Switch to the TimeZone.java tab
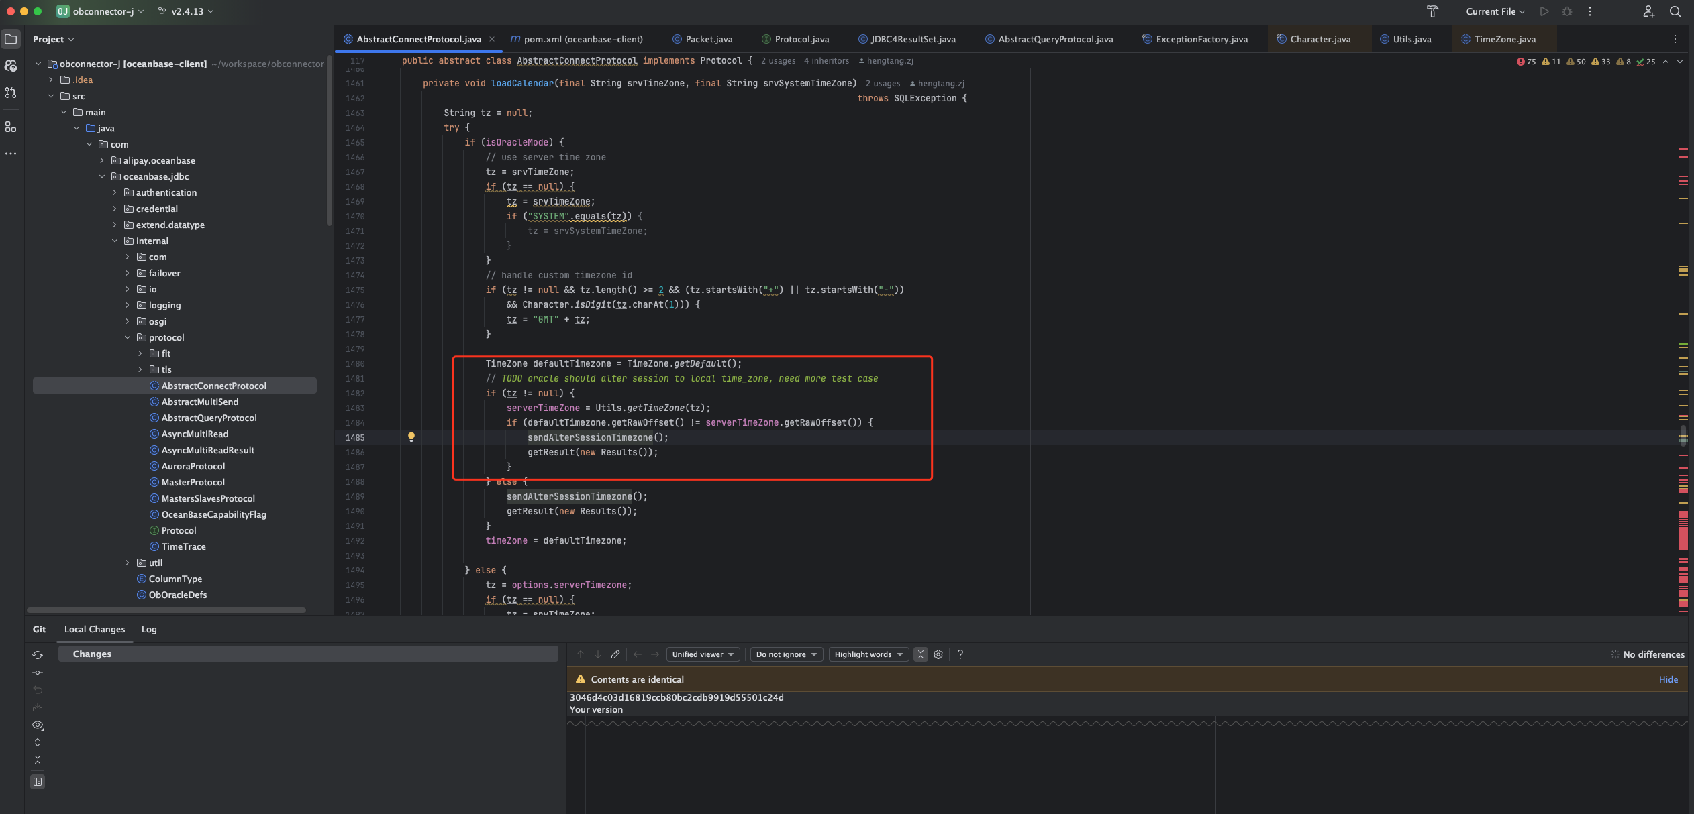 [1504, 39]
